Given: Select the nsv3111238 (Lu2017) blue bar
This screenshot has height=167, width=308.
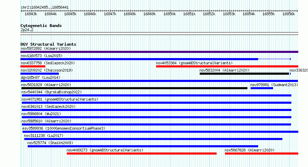Looking at the screenshot, I should [153, 139].
